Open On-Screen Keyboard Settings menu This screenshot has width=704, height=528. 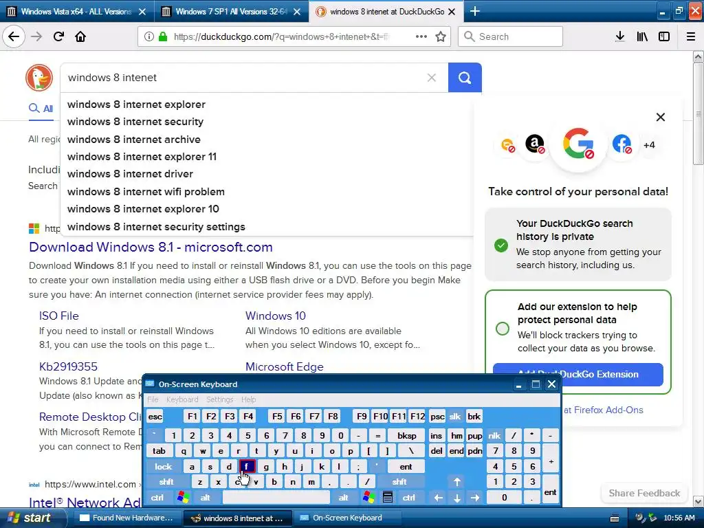(219, 399)
